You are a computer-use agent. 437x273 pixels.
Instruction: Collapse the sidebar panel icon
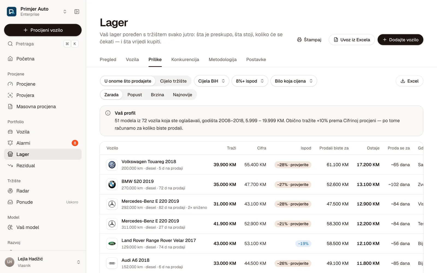click(x=77, y=11)
